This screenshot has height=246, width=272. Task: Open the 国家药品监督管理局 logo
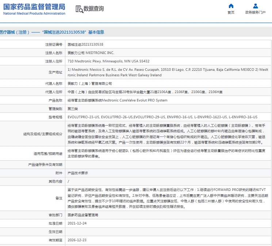(x=34, y=9)
